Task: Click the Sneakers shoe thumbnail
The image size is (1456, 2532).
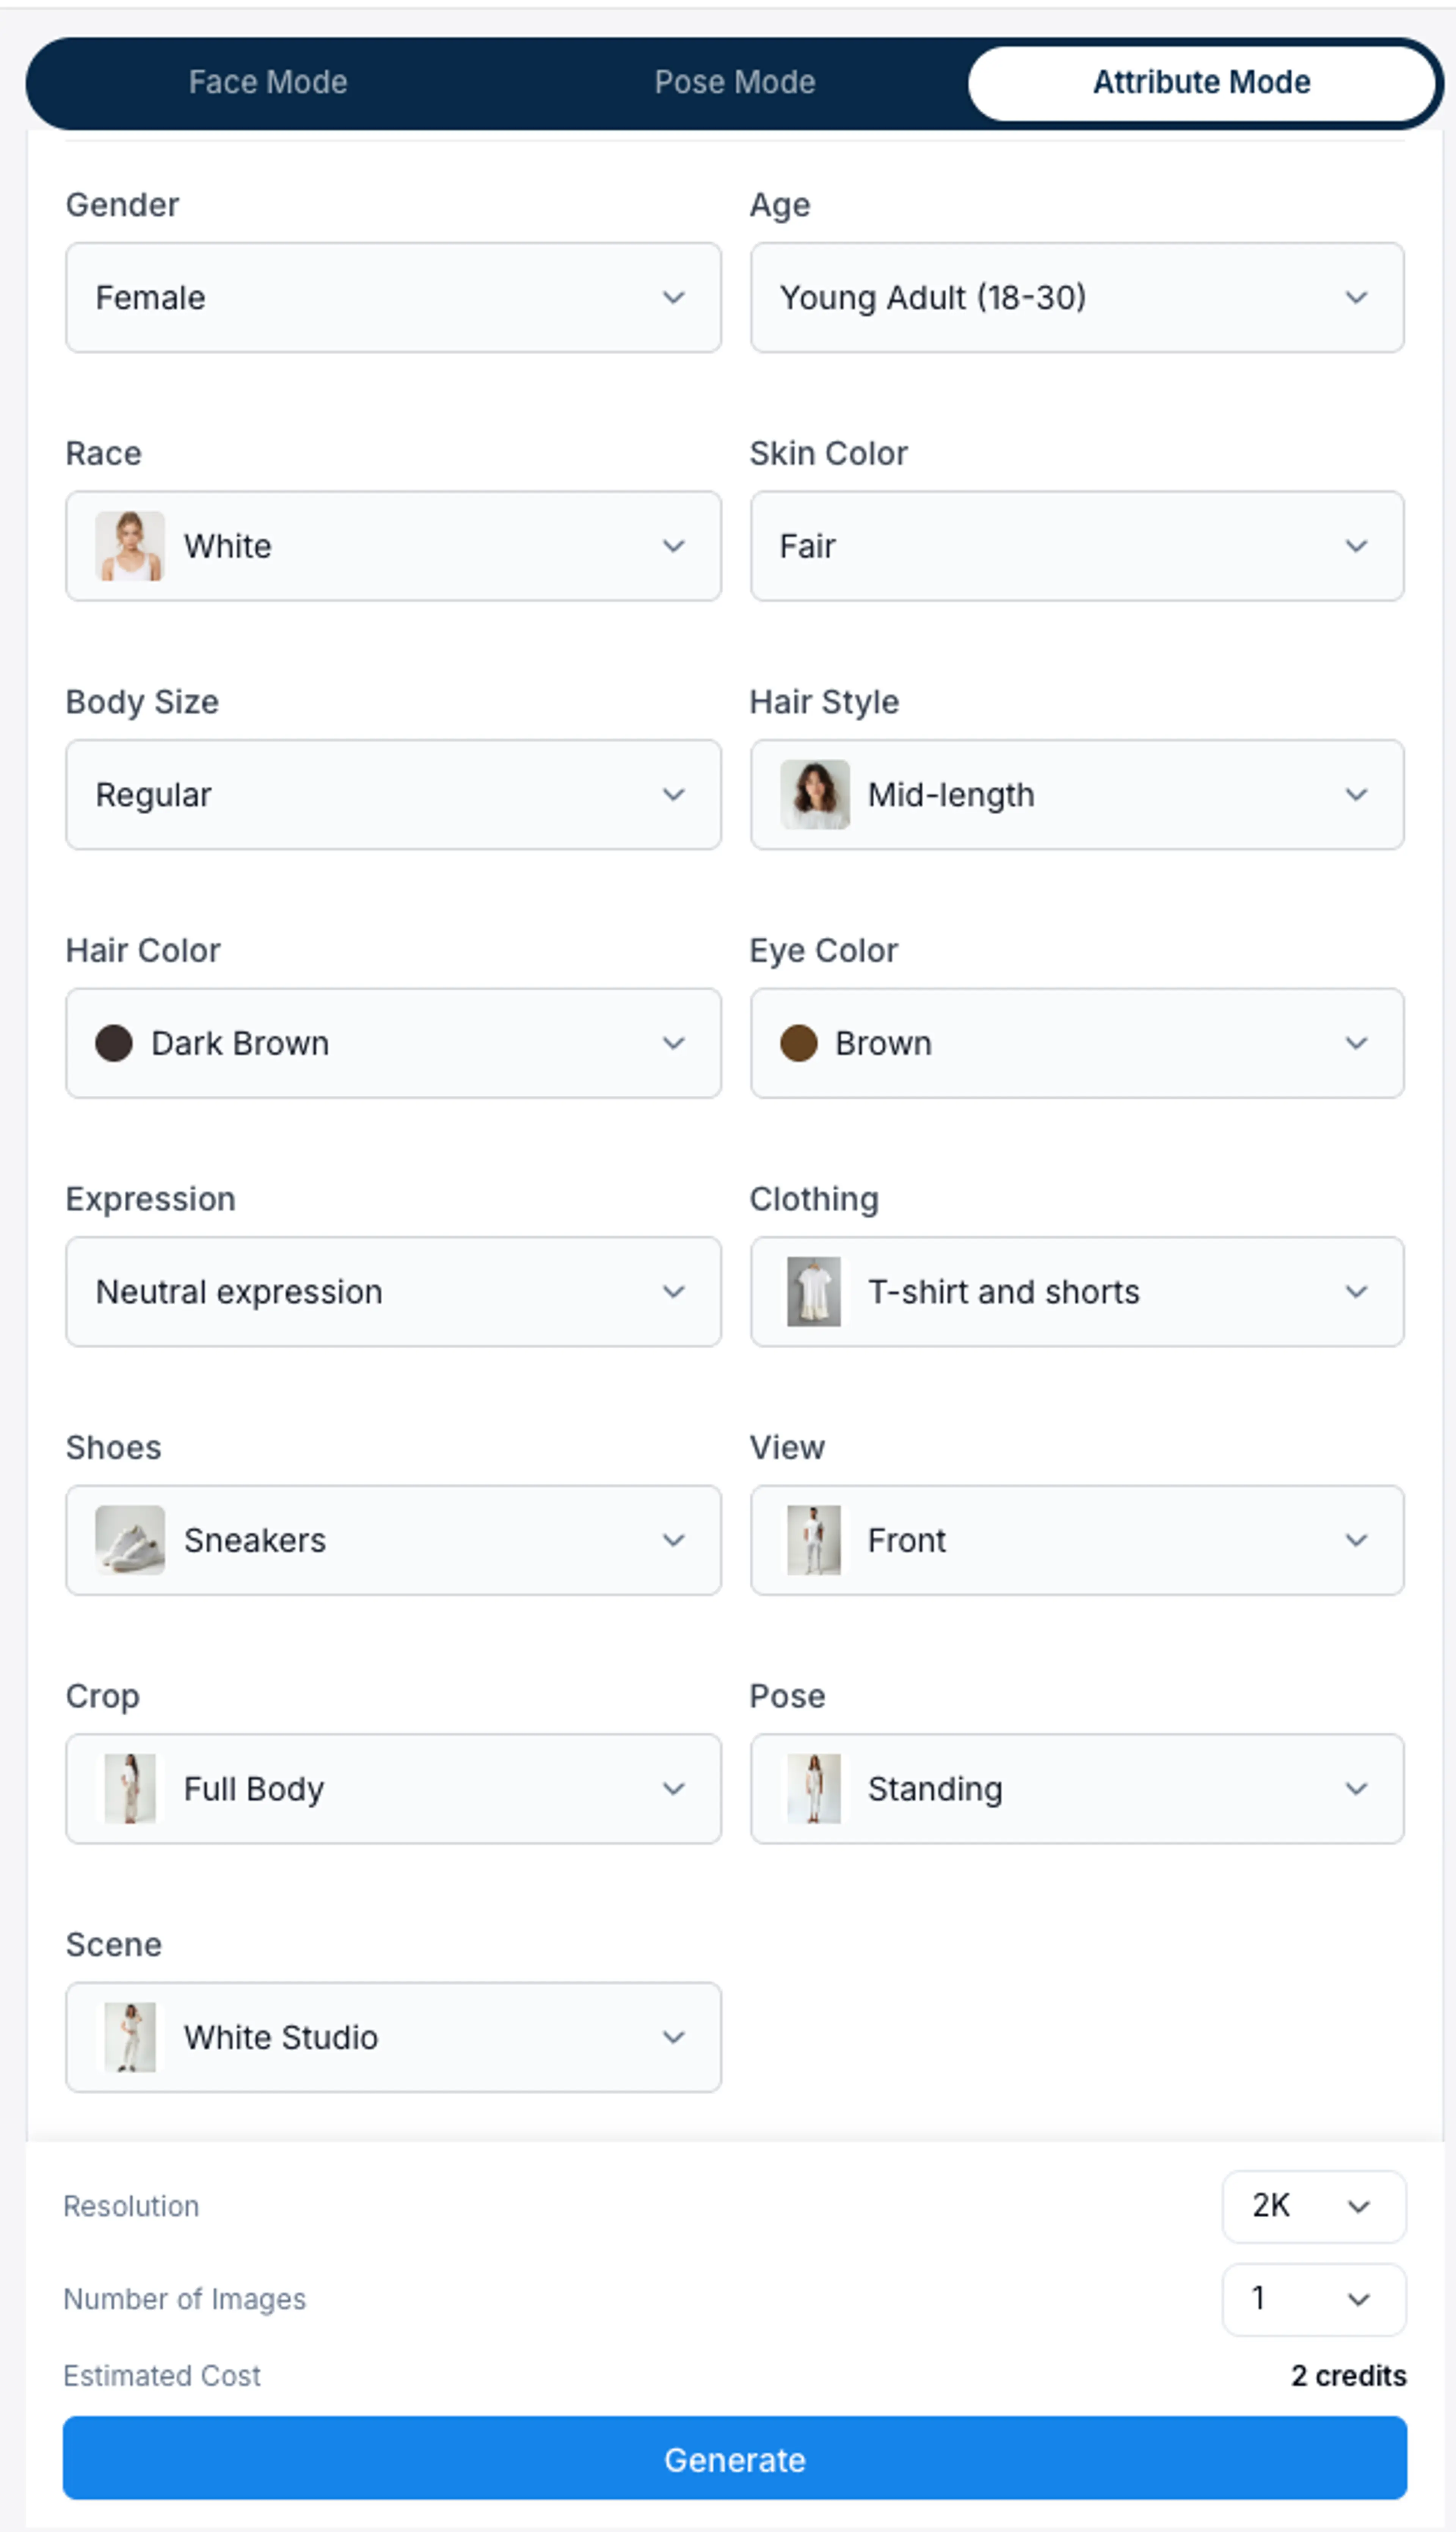Action: tap(131, 1540)
